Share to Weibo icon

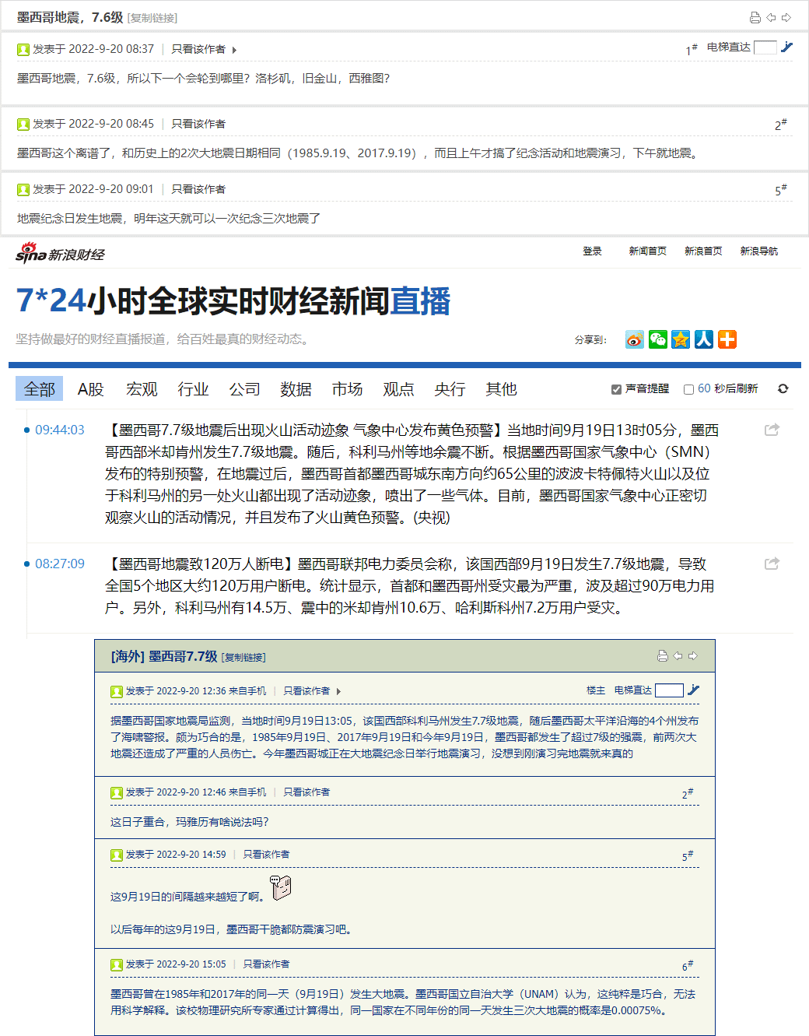tap(635, 339)
